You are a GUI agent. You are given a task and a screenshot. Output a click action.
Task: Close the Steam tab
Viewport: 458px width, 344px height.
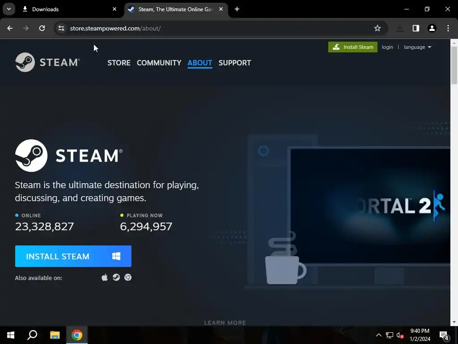tap(221, 9)
